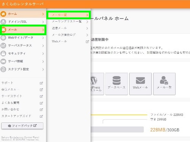Viewport: 190px width, 142px height.
Task: Open the サービスサイト link
Action: [x=12, y=96]
